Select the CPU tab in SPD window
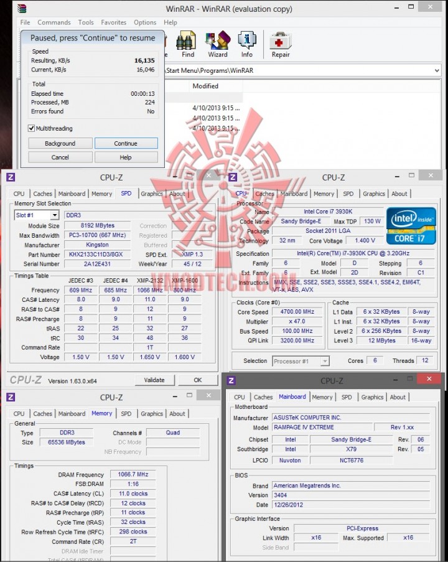The width and height of the screenshot is (448, 562). point(19,194)
